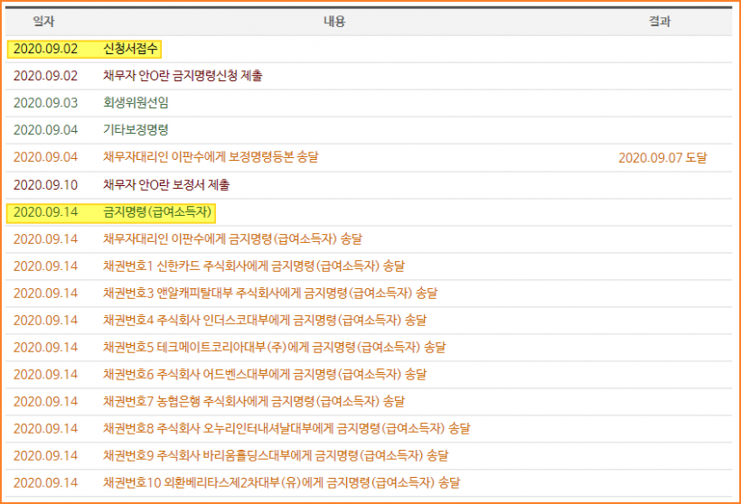This screenshot has width=741, height=504.
Task: Click date beside 채권번호9 바리움홀딩스대부 row
Action: tap(45, 456)
